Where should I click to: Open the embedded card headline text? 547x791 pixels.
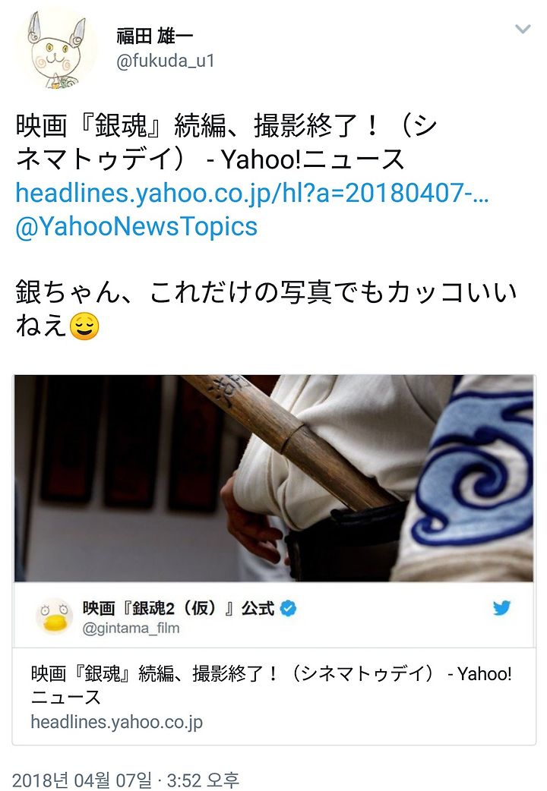coord(271,685)
